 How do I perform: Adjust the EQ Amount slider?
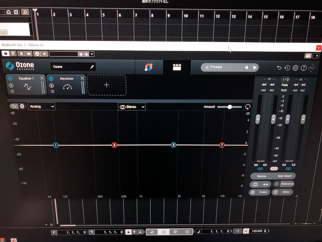[229, 107]
